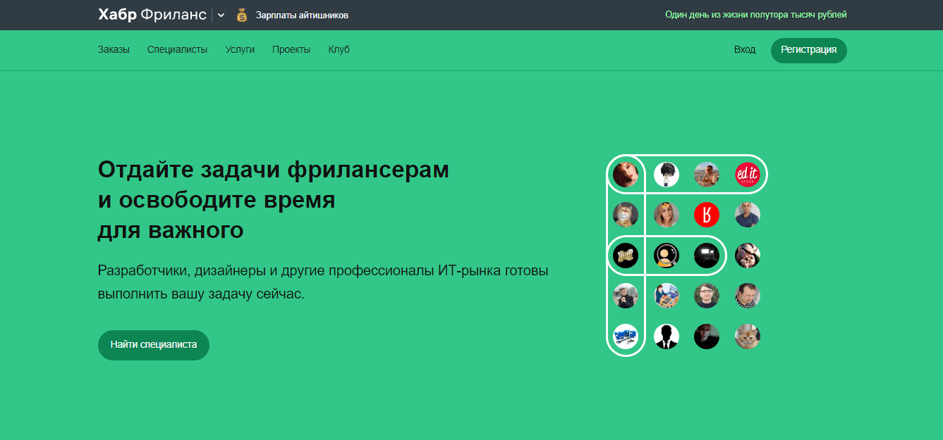Screen dimensions: 943x440
Task: Click the Вход login link
Action: pyautogui.click(x=745, y=49)
